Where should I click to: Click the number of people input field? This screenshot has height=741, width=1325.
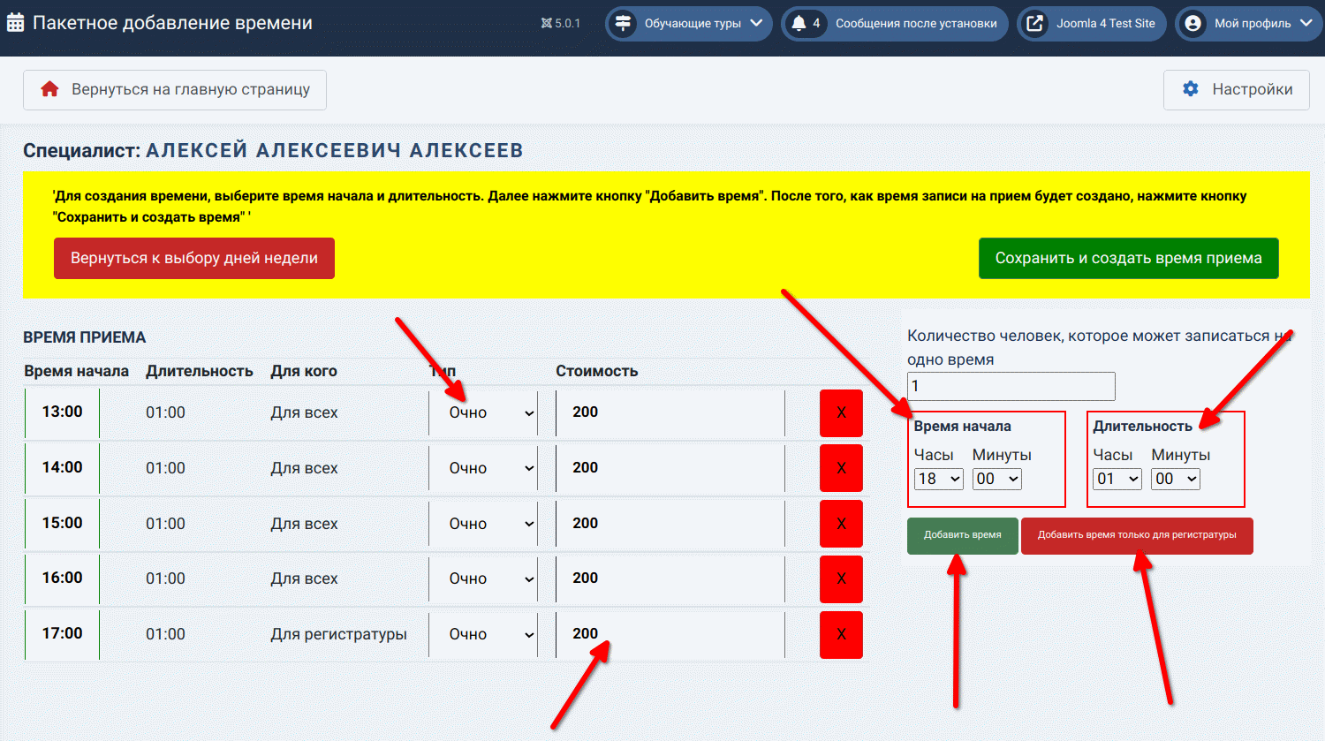pyautogui.click(x=1011, y=386)
